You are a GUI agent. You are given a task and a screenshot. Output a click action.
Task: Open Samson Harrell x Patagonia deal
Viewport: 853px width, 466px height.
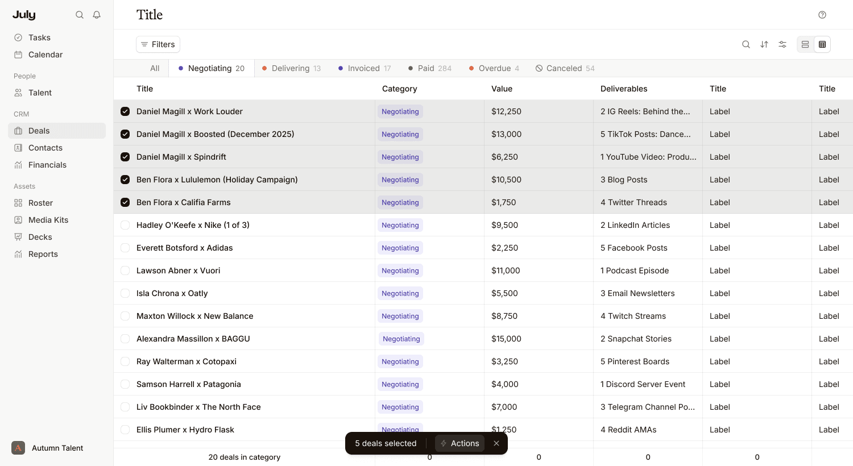click(189, 384)
